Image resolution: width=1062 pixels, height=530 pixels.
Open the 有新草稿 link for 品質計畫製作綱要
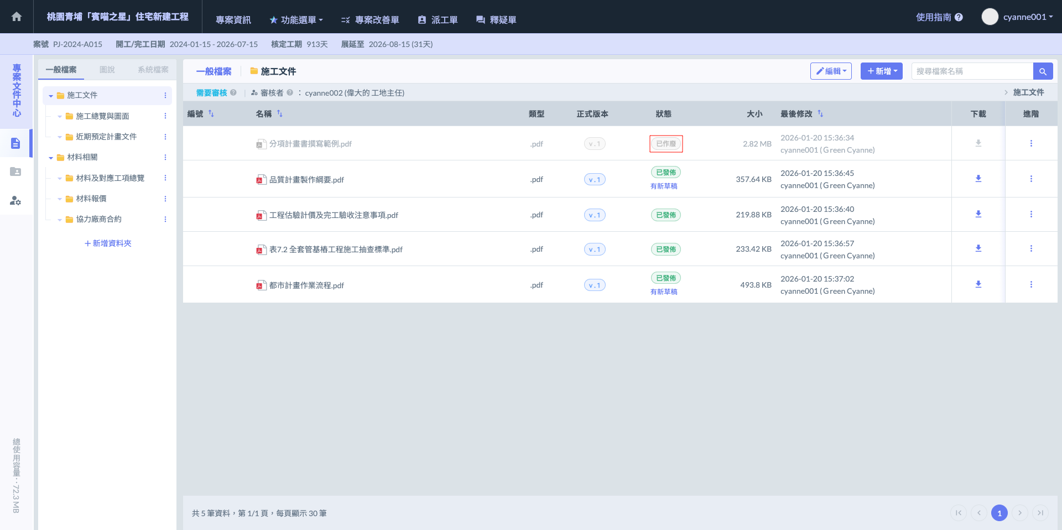tap(664, 186)
